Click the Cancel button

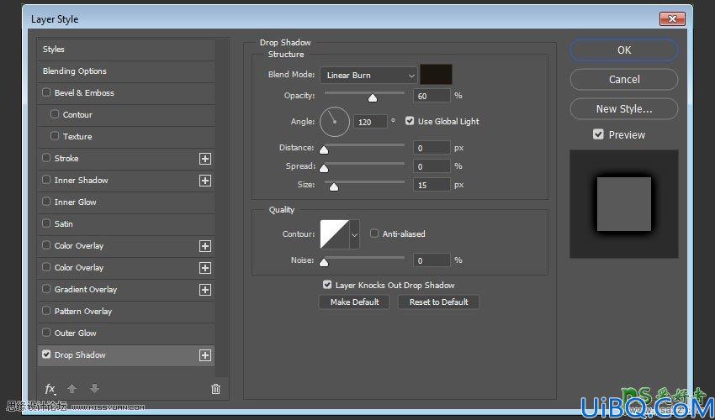pyautogui.click(x=624, y=80)
